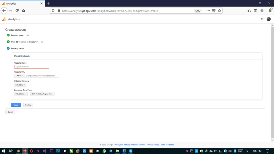Open the Privacy Policy footer link
Image resolution: width=274 pixels, height=154 pixels.
153,145
